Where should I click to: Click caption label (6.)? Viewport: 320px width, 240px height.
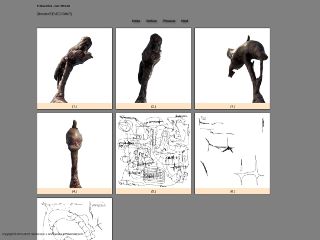[232, 191]
